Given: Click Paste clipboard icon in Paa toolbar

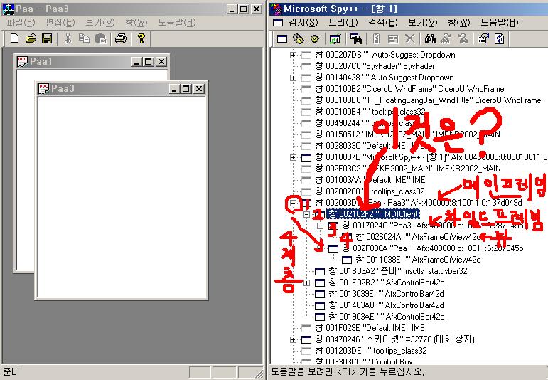Looking at the screenshot, I should [x=101, y=38].
